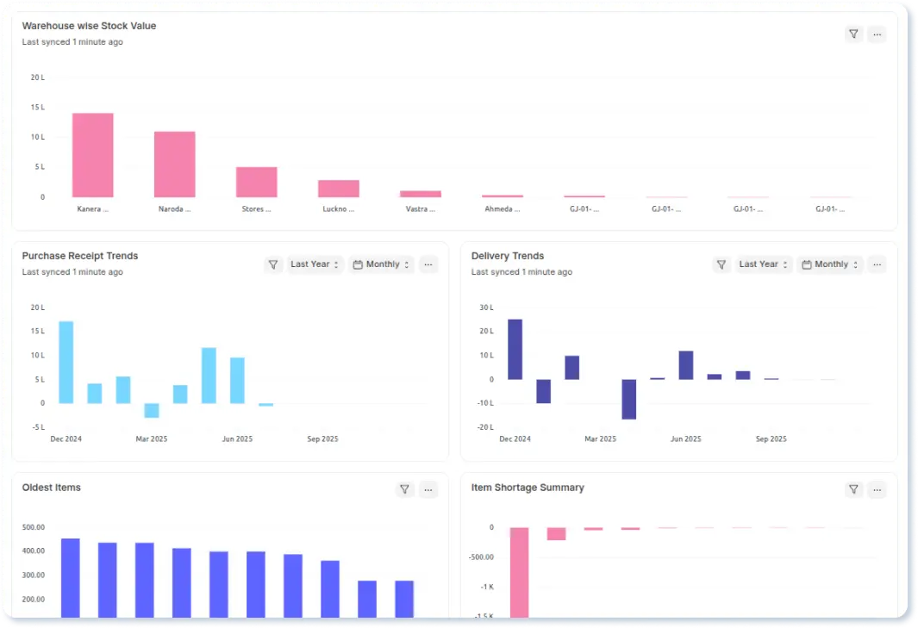Open the ellipsis menu on Purchase Receipt Trends
Image resolution: width=918 pixels, height=628 pixels.
pyautogui.click(x=428, y=264)
